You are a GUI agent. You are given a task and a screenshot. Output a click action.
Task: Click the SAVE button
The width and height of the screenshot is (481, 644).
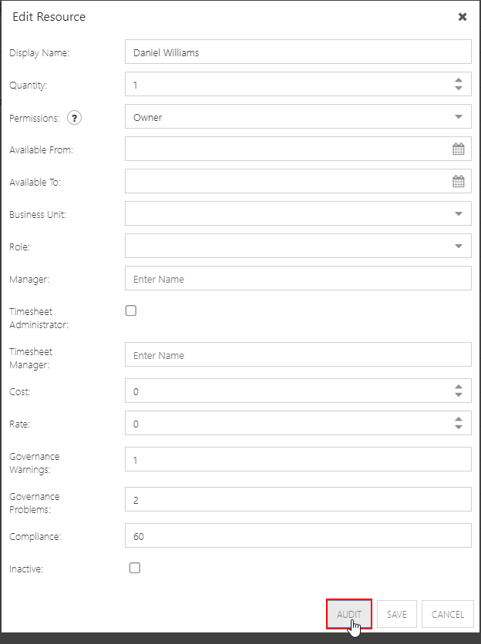pyautogui.click(x=397, y=614)
